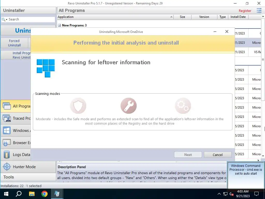Click the Forced Uninstall button
Viewport: 265px width, 199px height.
(x=14, y=43)
